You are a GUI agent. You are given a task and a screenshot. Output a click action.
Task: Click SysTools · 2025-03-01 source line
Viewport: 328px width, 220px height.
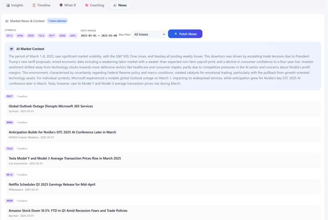pyautogui.click(x=21, y=111)
